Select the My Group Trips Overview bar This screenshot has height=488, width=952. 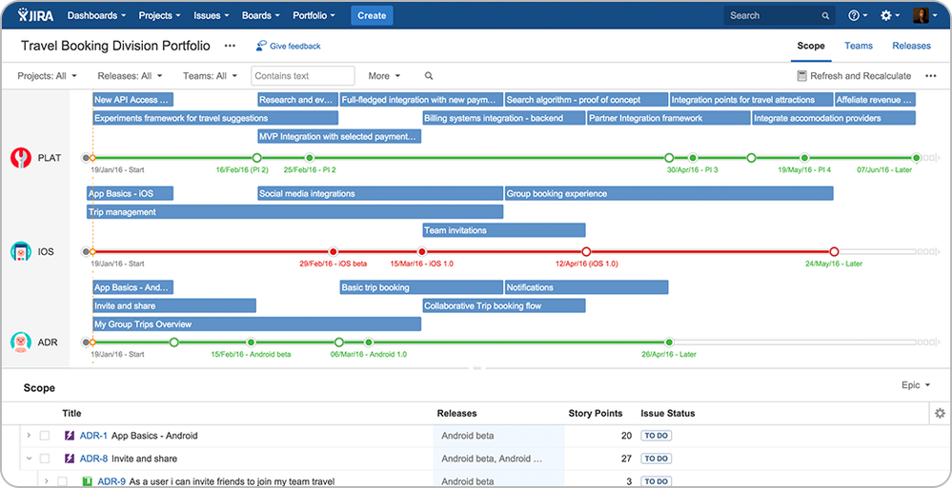257,323
